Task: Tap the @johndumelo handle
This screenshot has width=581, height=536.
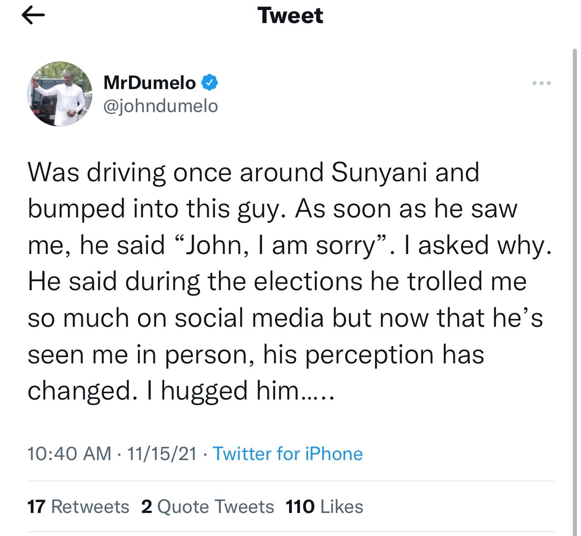Action: tap(161, 106)
